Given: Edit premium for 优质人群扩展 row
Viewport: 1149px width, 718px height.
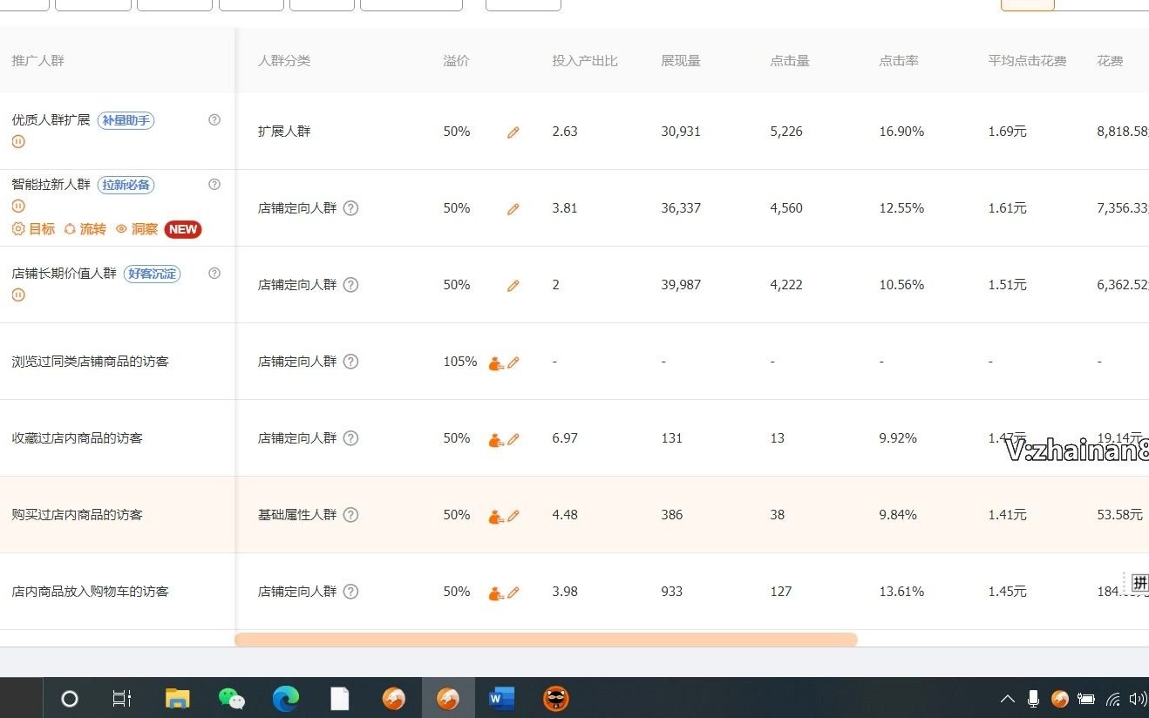Looking at the screenshot, I should click(x=513, y=132).
